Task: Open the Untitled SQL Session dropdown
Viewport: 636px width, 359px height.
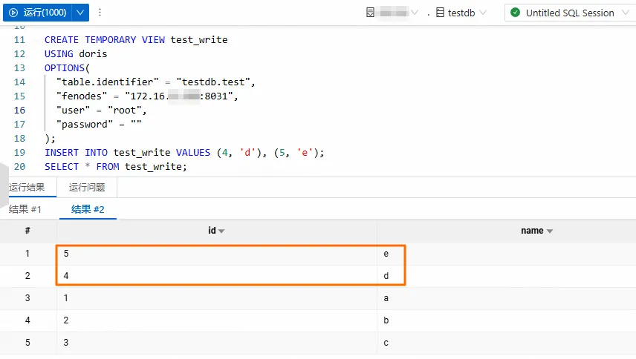Action: pyautogui.click(x=625, y=13)
